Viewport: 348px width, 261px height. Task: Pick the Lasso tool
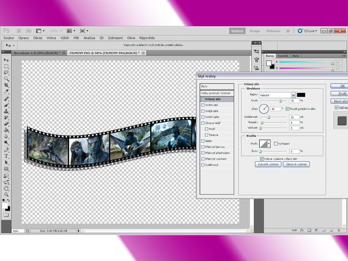pyautogui.click(x=6, y=72)
